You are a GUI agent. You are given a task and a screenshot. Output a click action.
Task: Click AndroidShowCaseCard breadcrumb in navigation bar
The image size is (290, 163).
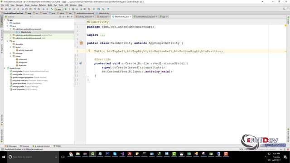point(12,13)
